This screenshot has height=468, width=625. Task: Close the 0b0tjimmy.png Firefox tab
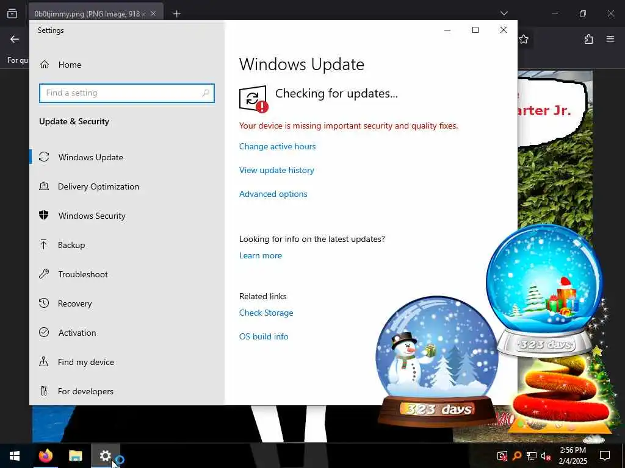(153, 14)
